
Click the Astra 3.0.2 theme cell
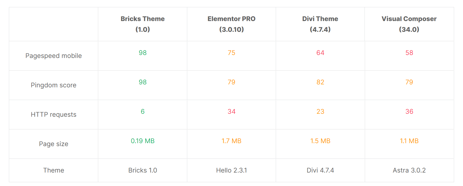409,170
